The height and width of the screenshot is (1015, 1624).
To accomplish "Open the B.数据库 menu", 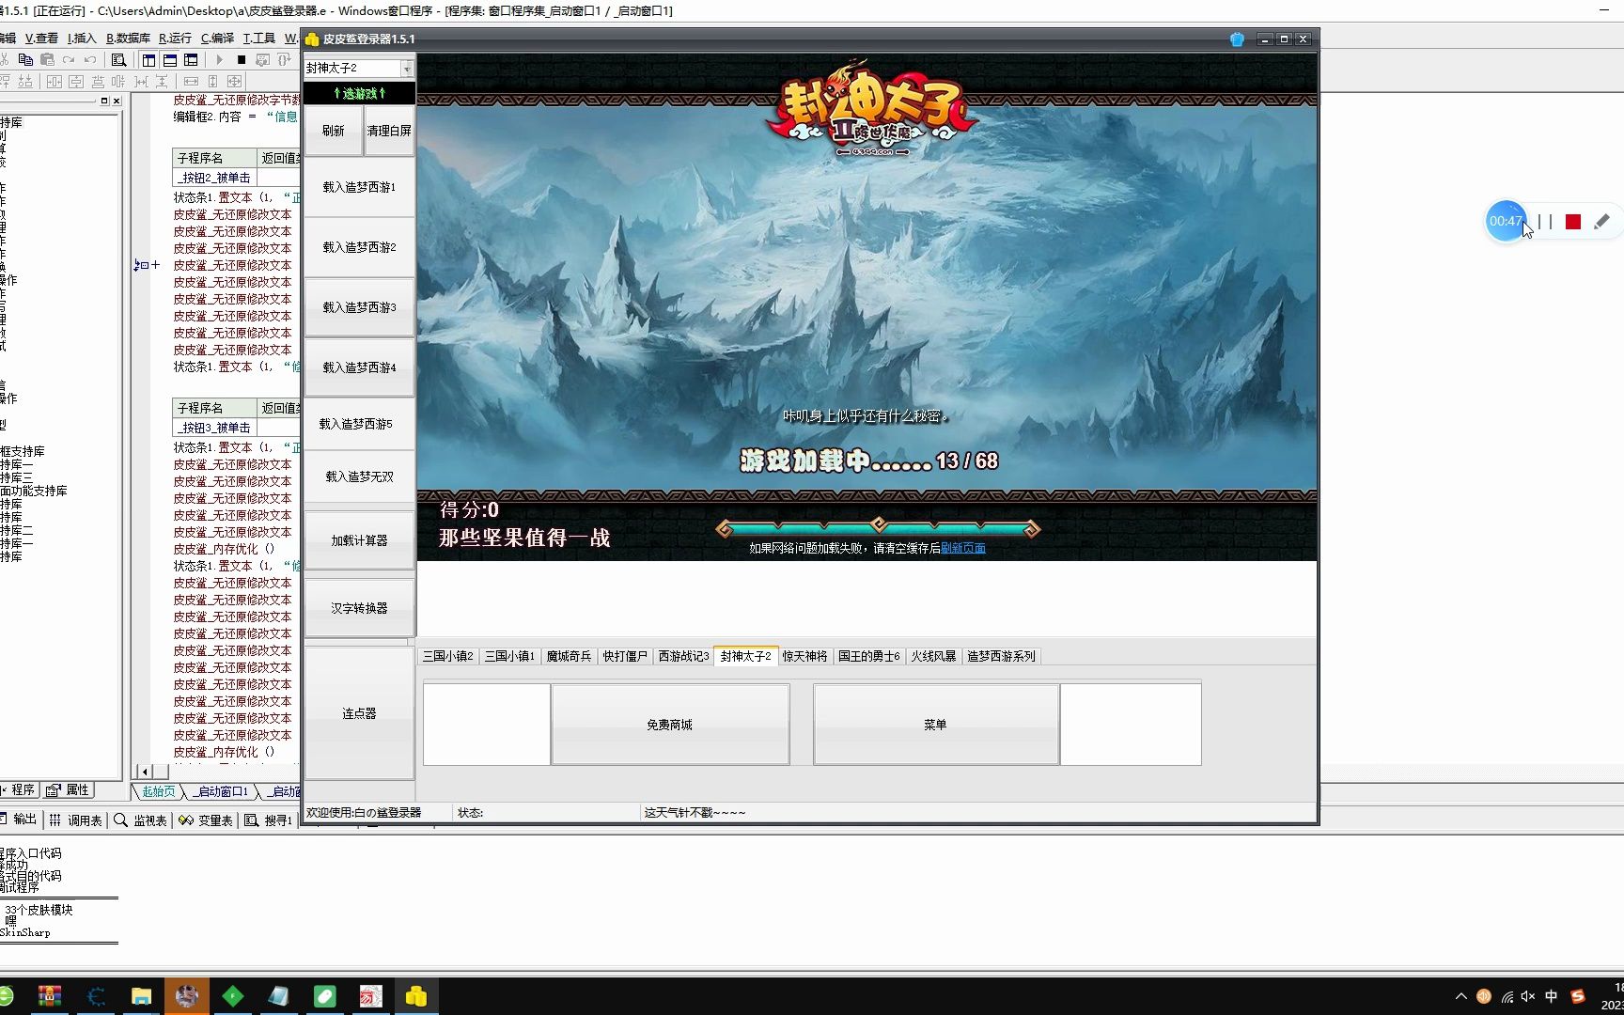I will tap(128, 39).
